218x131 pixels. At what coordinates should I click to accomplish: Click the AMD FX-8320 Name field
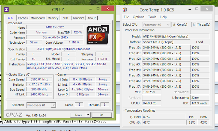pyautogui.click(x=55, y=27)
